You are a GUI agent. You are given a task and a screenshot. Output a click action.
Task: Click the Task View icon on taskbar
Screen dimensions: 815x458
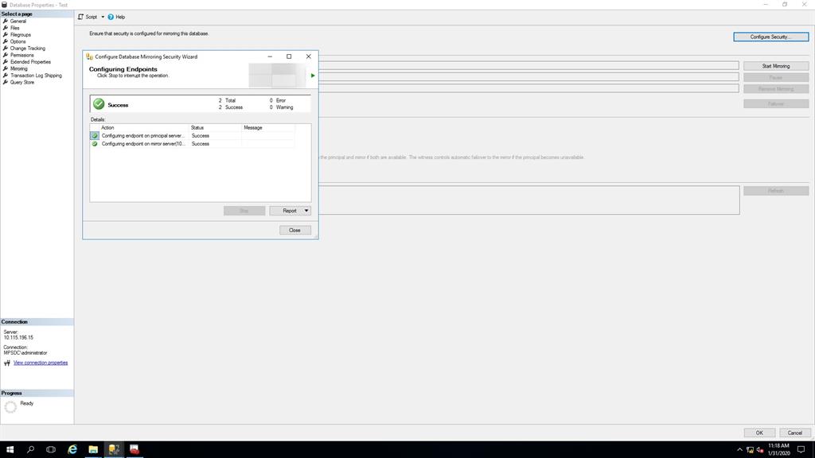click(50, 449)
